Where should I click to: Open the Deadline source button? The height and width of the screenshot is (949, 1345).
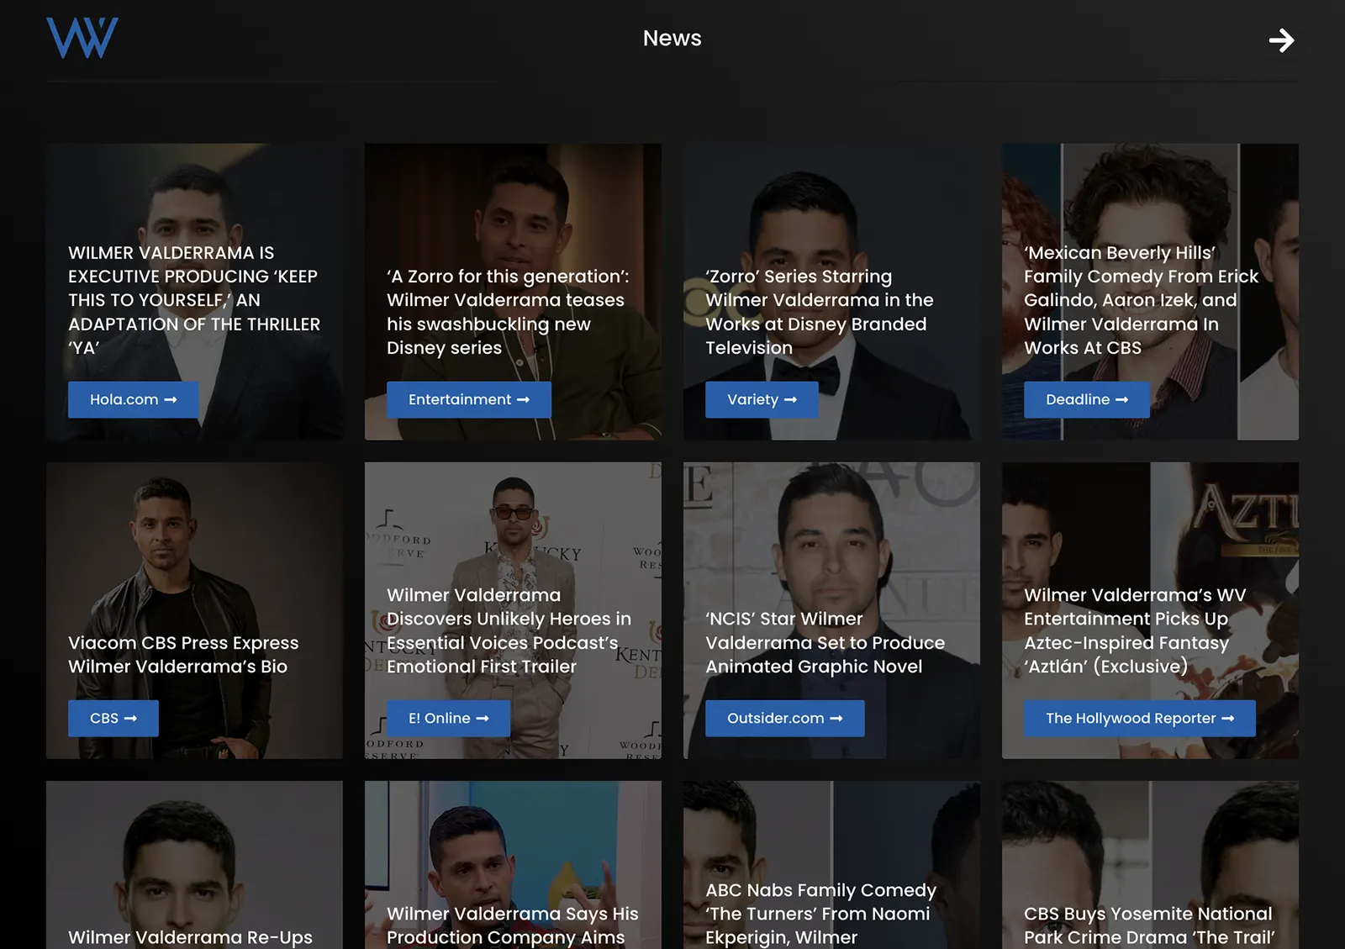1087,399
